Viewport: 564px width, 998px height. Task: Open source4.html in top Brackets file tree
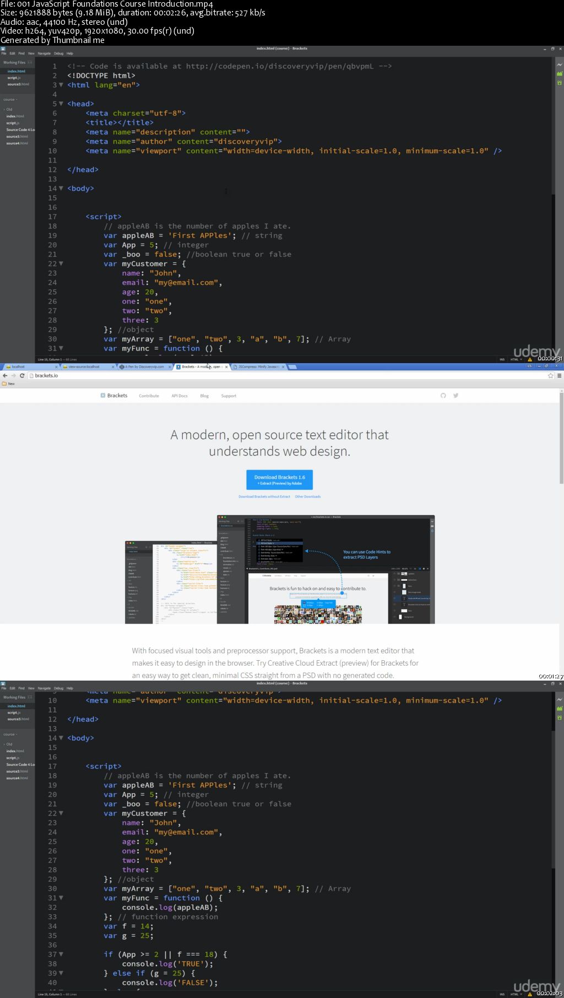click(x=17, y=143)
